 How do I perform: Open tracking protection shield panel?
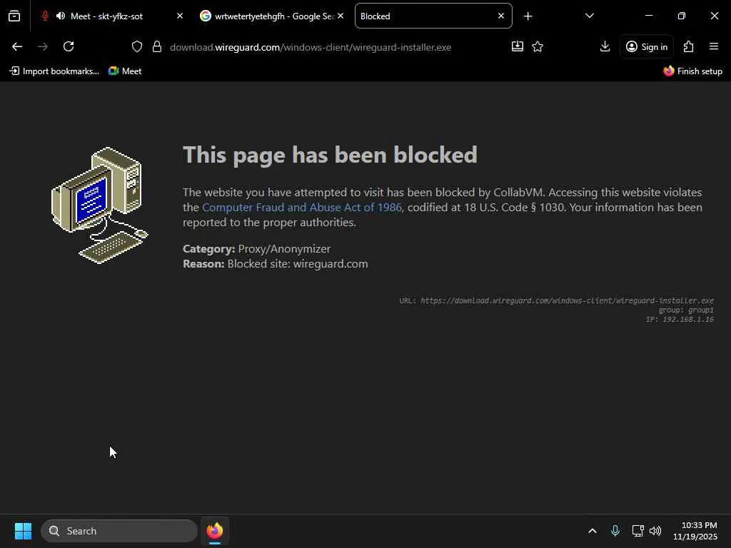(x=136, y=46)
